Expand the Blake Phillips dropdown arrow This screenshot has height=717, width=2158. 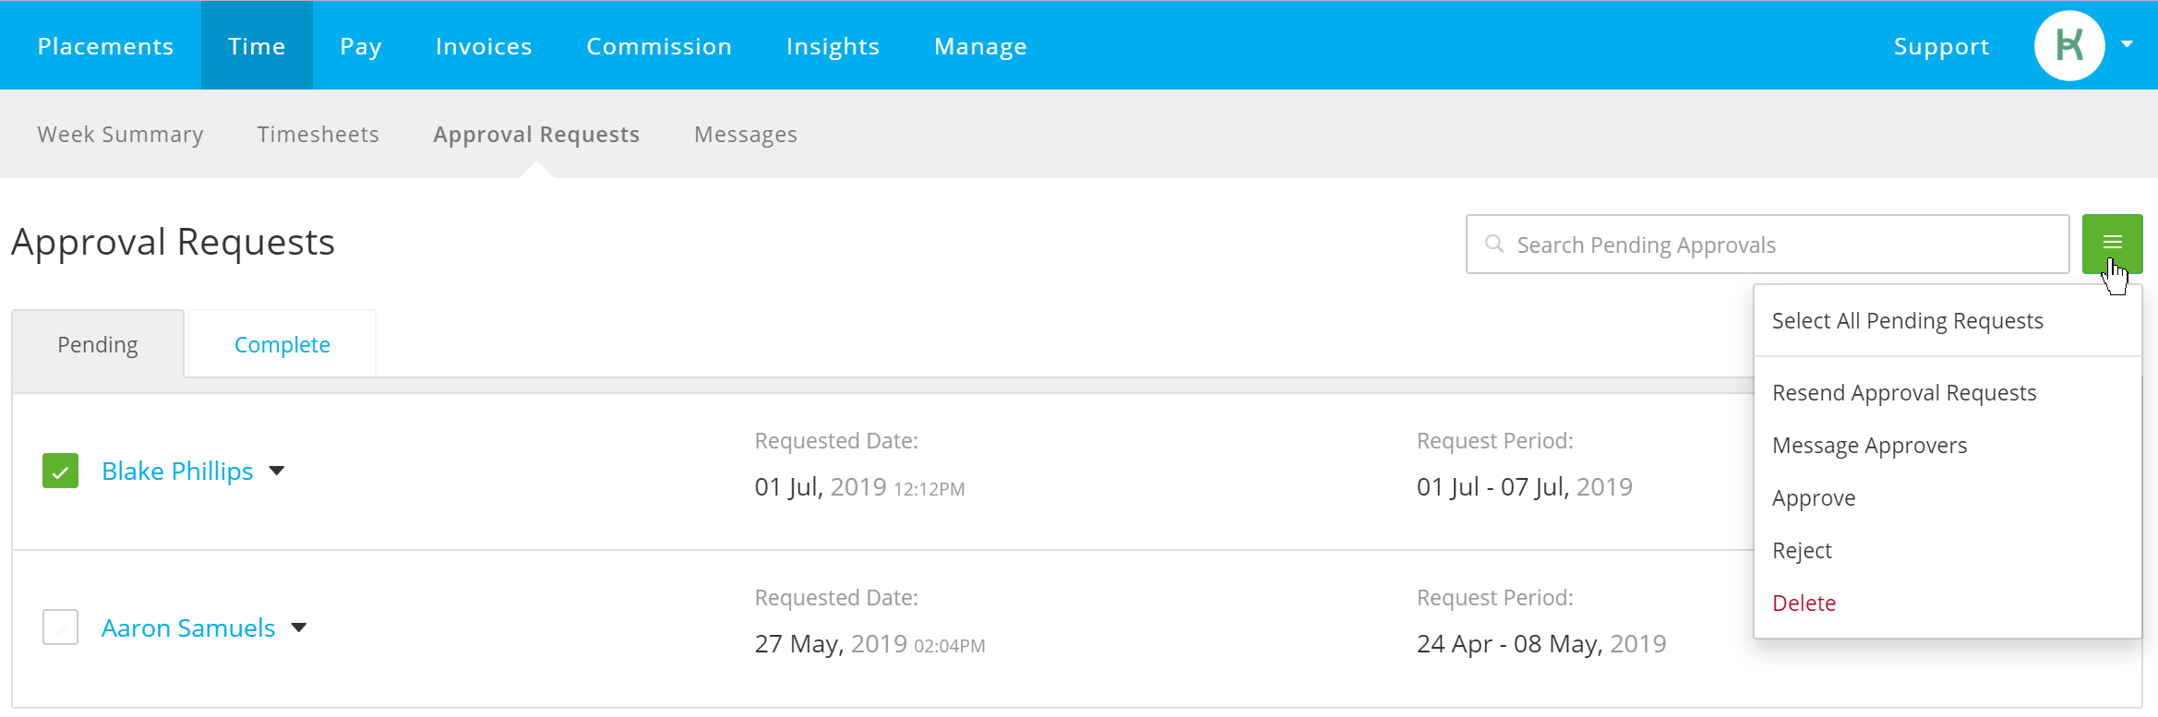pyautogui.click(x=277, y=471)
